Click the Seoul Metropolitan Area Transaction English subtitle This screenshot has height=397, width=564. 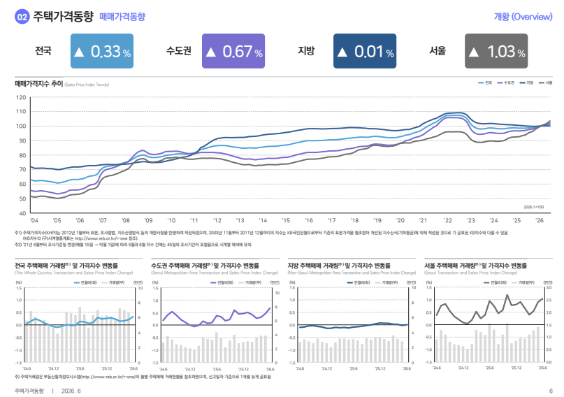coord(215,273)
